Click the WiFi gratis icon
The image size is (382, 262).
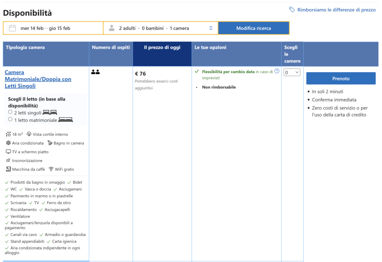click(51, 169)
